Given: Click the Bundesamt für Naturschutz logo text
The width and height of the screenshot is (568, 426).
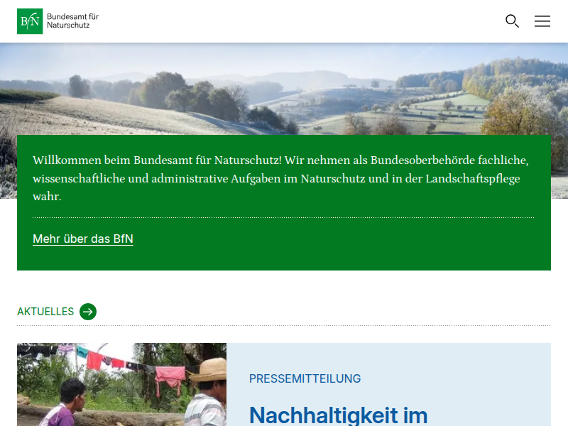Looking at the screenshot, I should [x=73, y=21].
